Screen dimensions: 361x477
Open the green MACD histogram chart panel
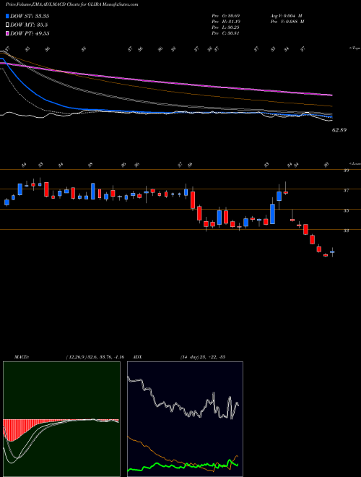tap(61, 419)
